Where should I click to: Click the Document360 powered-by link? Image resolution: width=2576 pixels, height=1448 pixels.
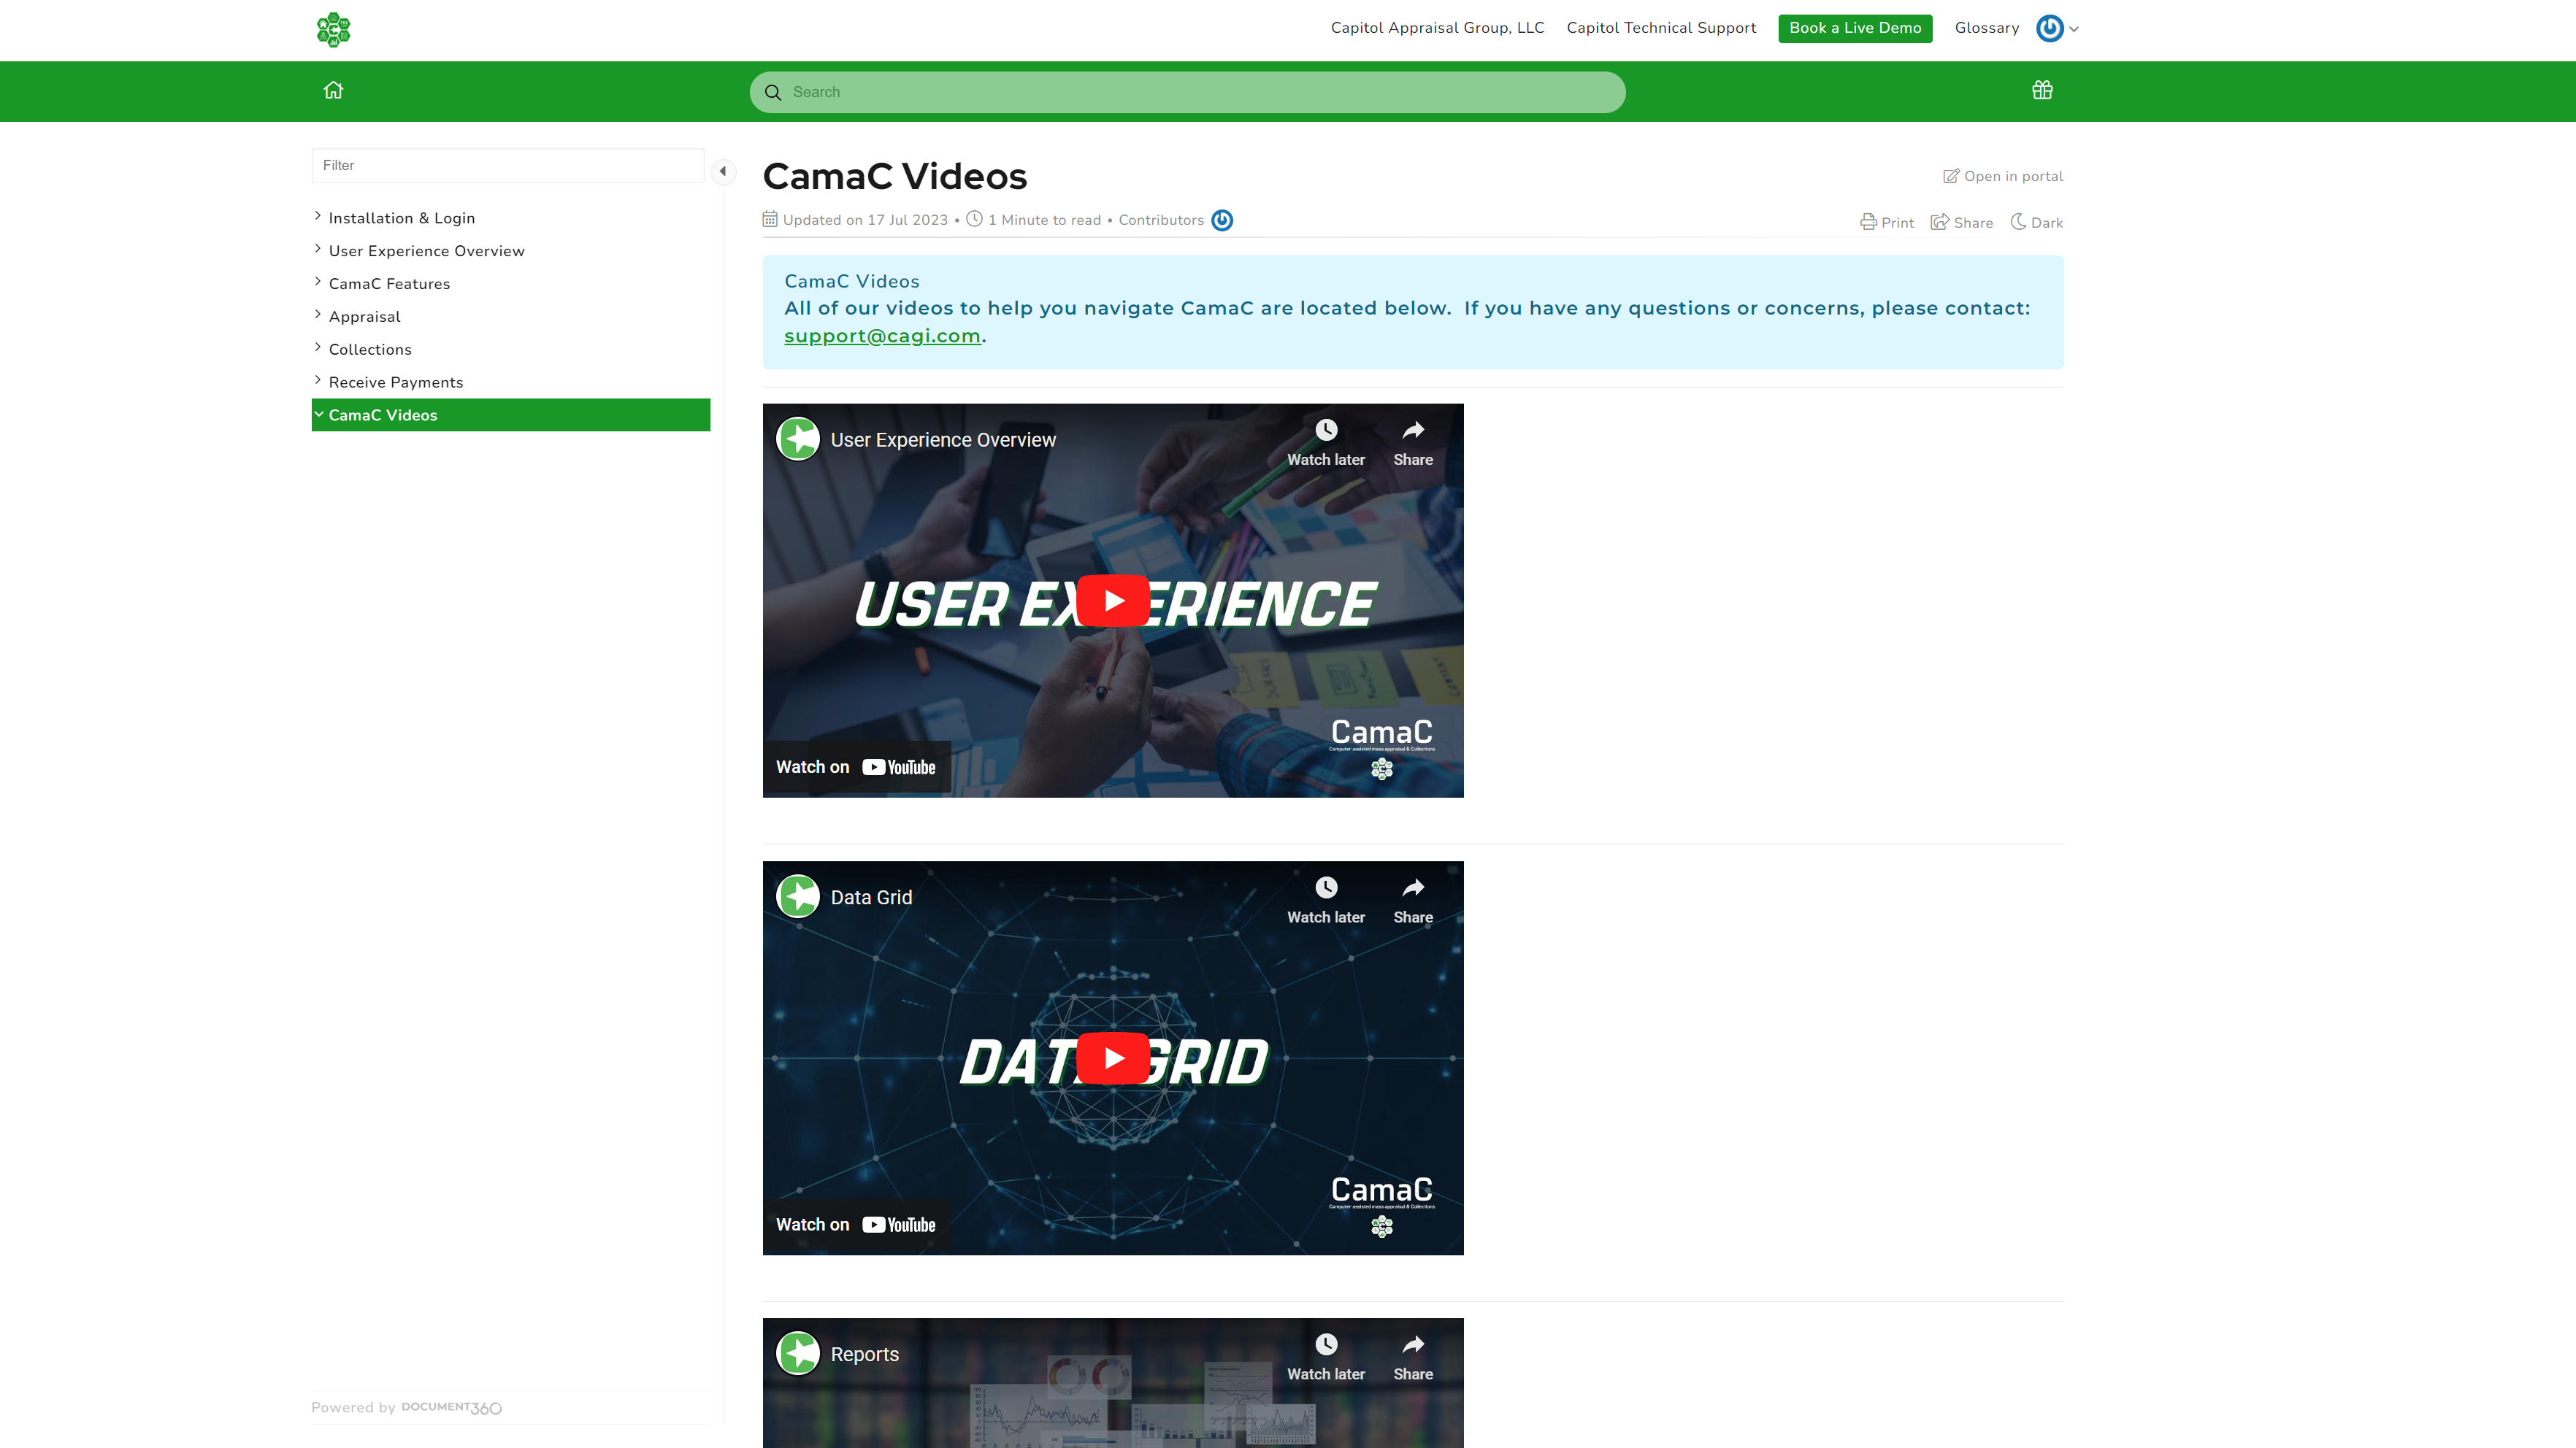coord(451,1407)
